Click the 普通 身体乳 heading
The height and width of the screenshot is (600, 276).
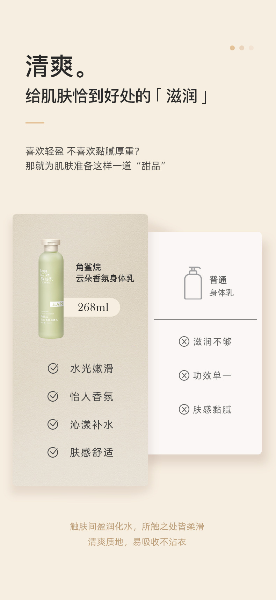click(221, 286)
